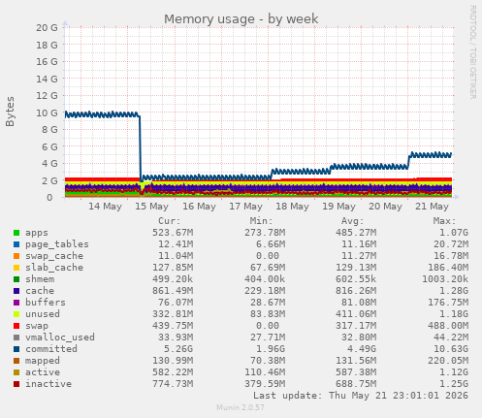Click committed current value 5.26G
Screen dimensions: 482x418
pyautogui.click(x=176, y=349)
